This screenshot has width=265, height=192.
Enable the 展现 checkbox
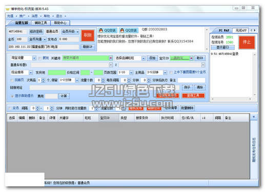tap(40, 59)
